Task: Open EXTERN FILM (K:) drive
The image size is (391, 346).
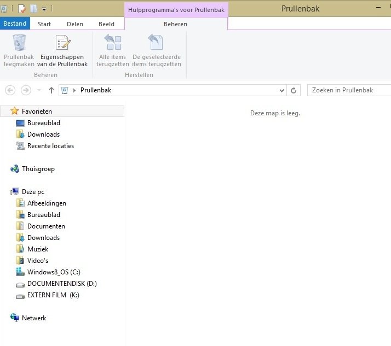Action: [x=53, y=295]
